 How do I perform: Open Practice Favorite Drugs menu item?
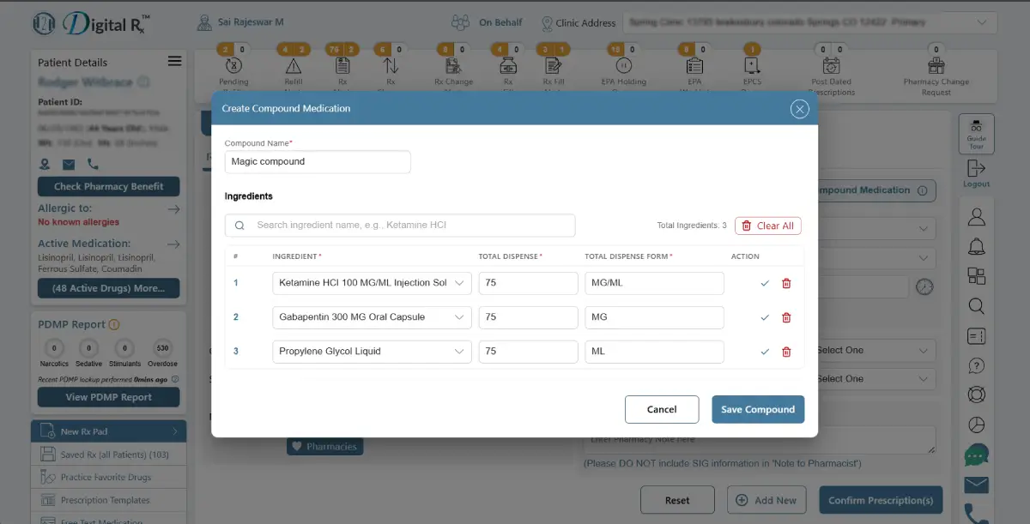click(108, 477)
